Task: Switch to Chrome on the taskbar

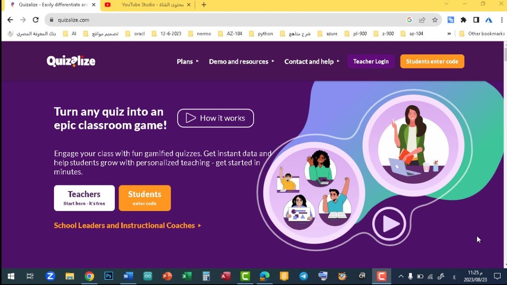Action: click(x=90, y=276)
